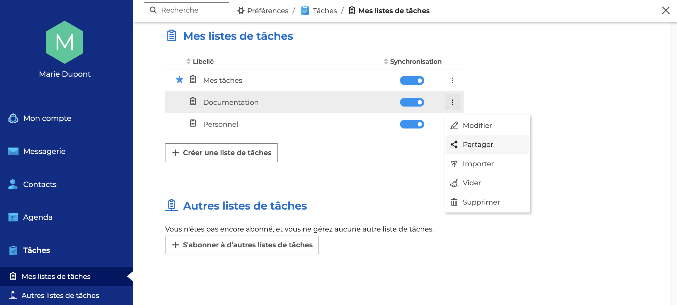The width and height of the screenshot is (677, 305).
Task: Click Créer une liste de tâches button
Action: click(x=221, y=153)
